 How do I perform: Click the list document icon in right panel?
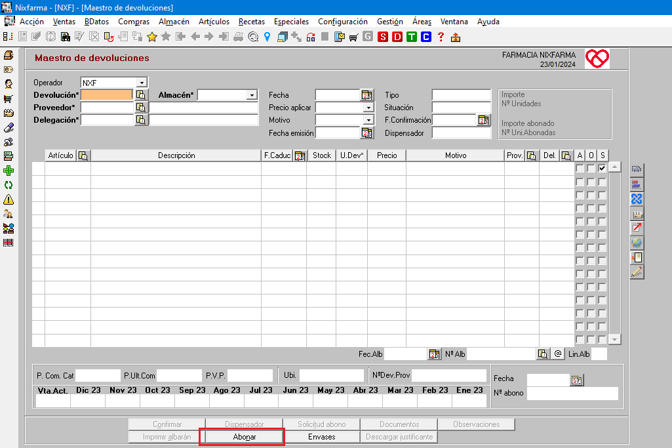(x=637, y=257)
